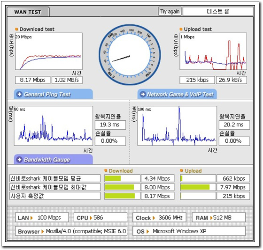This screenshot has width=263, height=250.
Task: Select the 8.17 Mbps download result box
Action: (33, 80)
